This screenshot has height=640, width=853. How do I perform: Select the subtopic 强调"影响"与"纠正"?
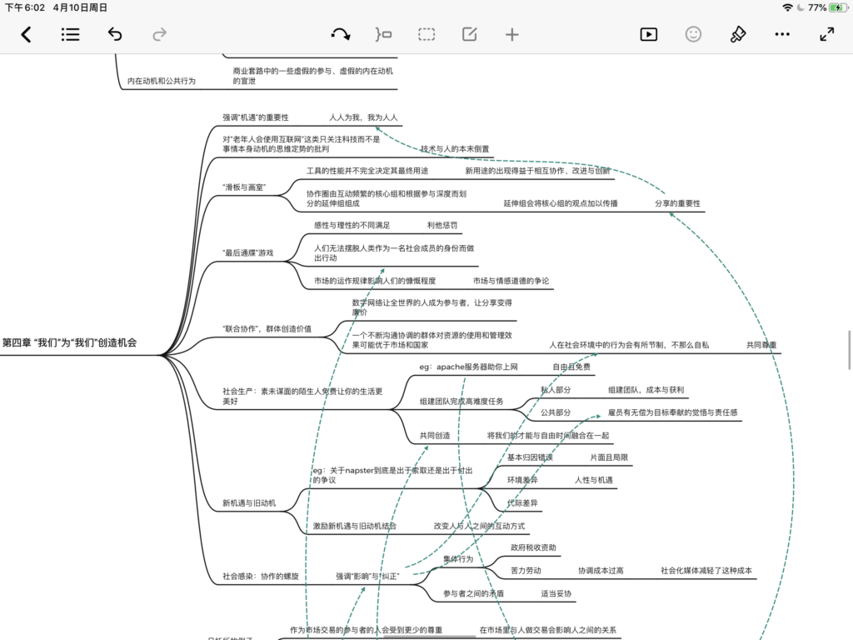pos(367,577)
